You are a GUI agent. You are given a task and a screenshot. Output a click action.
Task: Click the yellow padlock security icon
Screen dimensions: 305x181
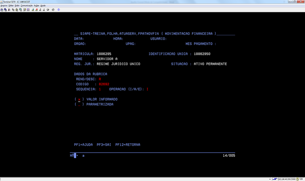[x=297, y=179]
